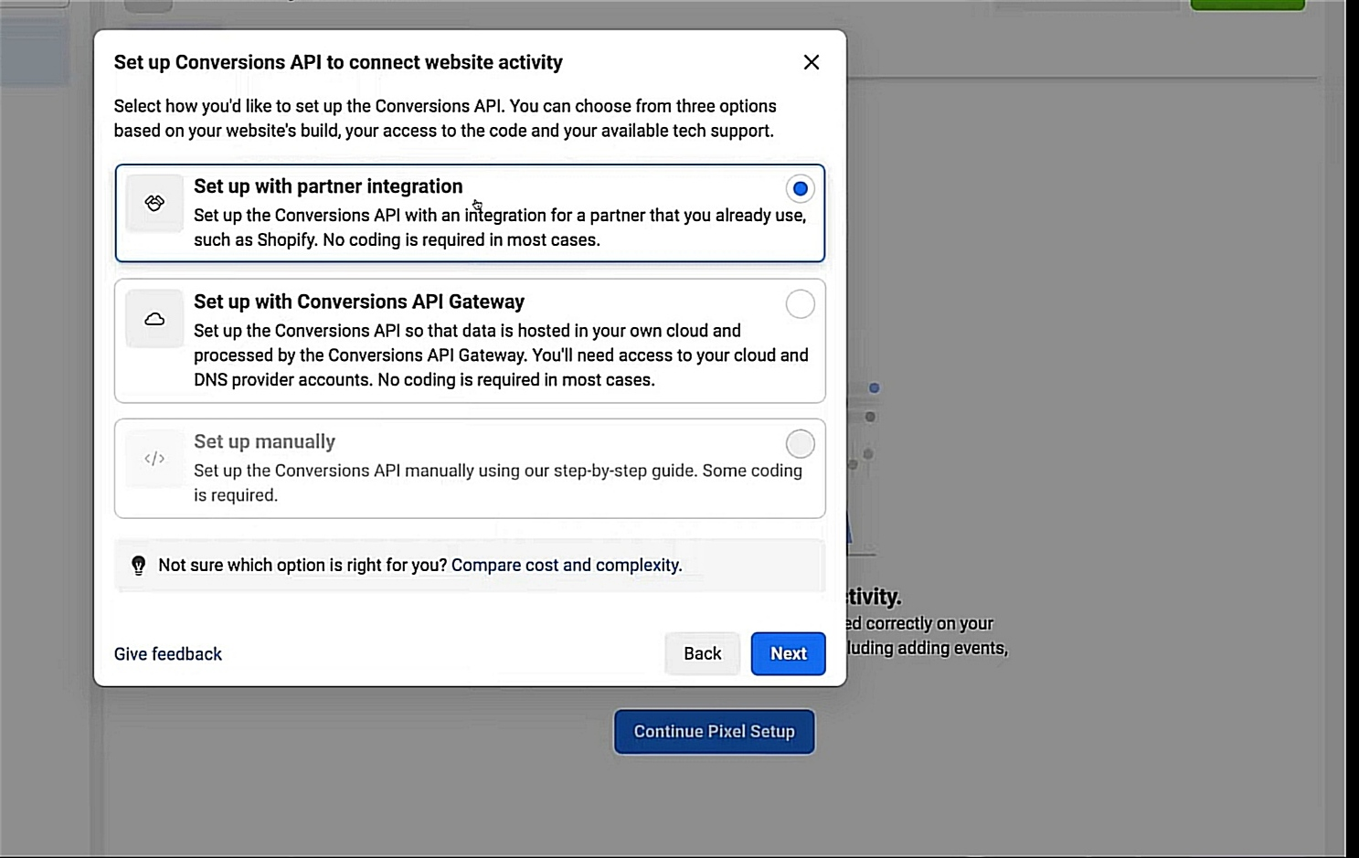
Task: Click the Gateway cloud hosting description text
Action: [x=500, y=355]
